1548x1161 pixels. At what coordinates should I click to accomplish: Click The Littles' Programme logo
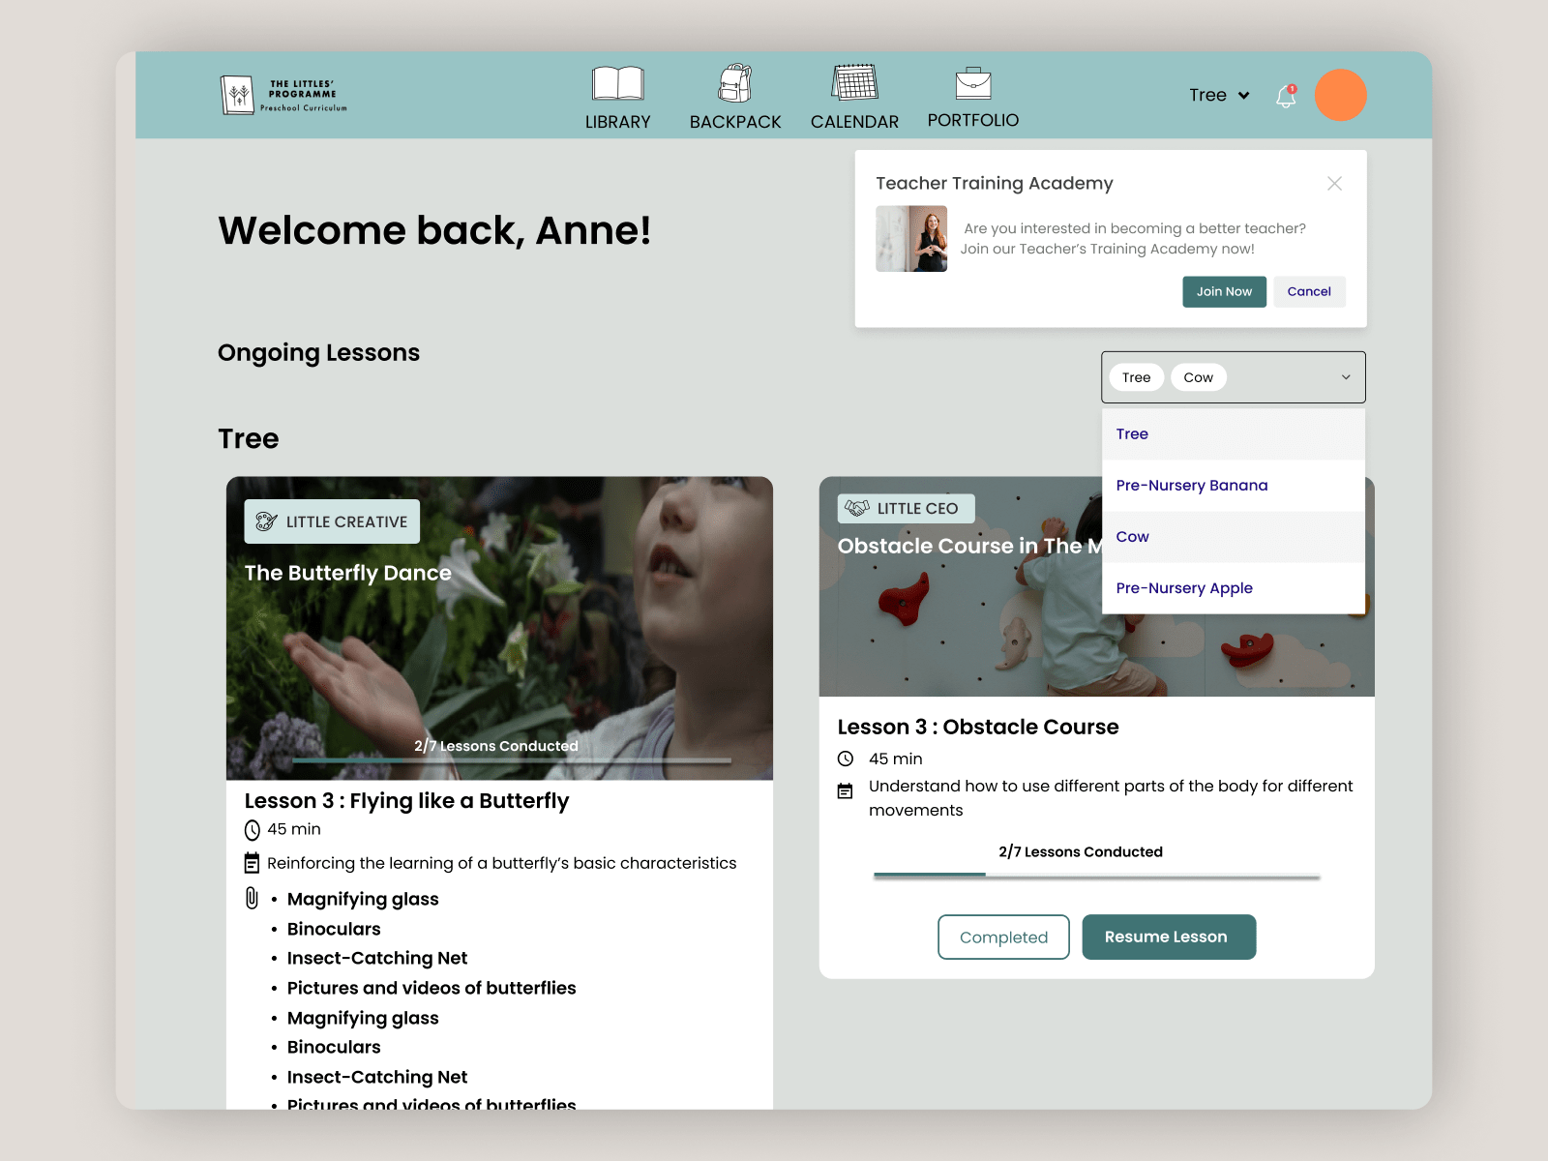pyautogui.click(x=283, y=95)
